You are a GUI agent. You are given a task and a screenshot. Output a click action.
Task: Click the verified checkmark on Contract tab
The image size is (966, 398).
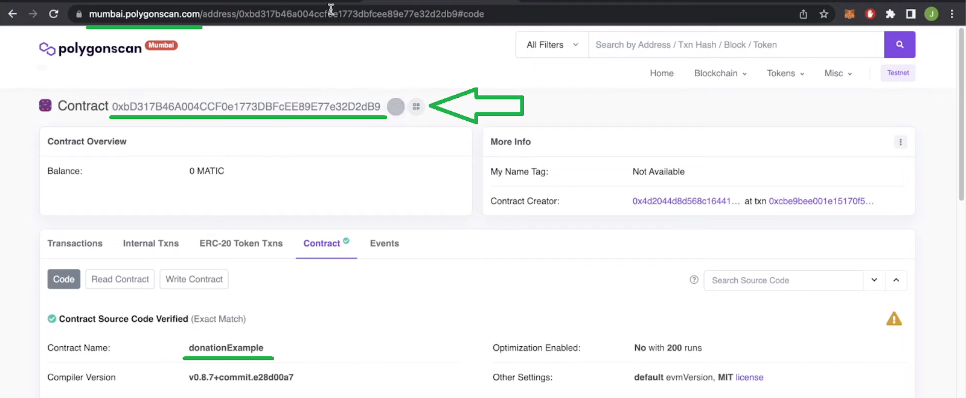pos(346,240)
